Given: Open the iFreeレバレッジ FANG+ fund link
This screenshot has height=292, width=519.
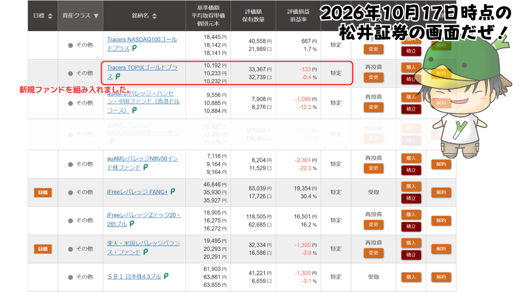Looking at the screenshot, I should coord(137,192).
